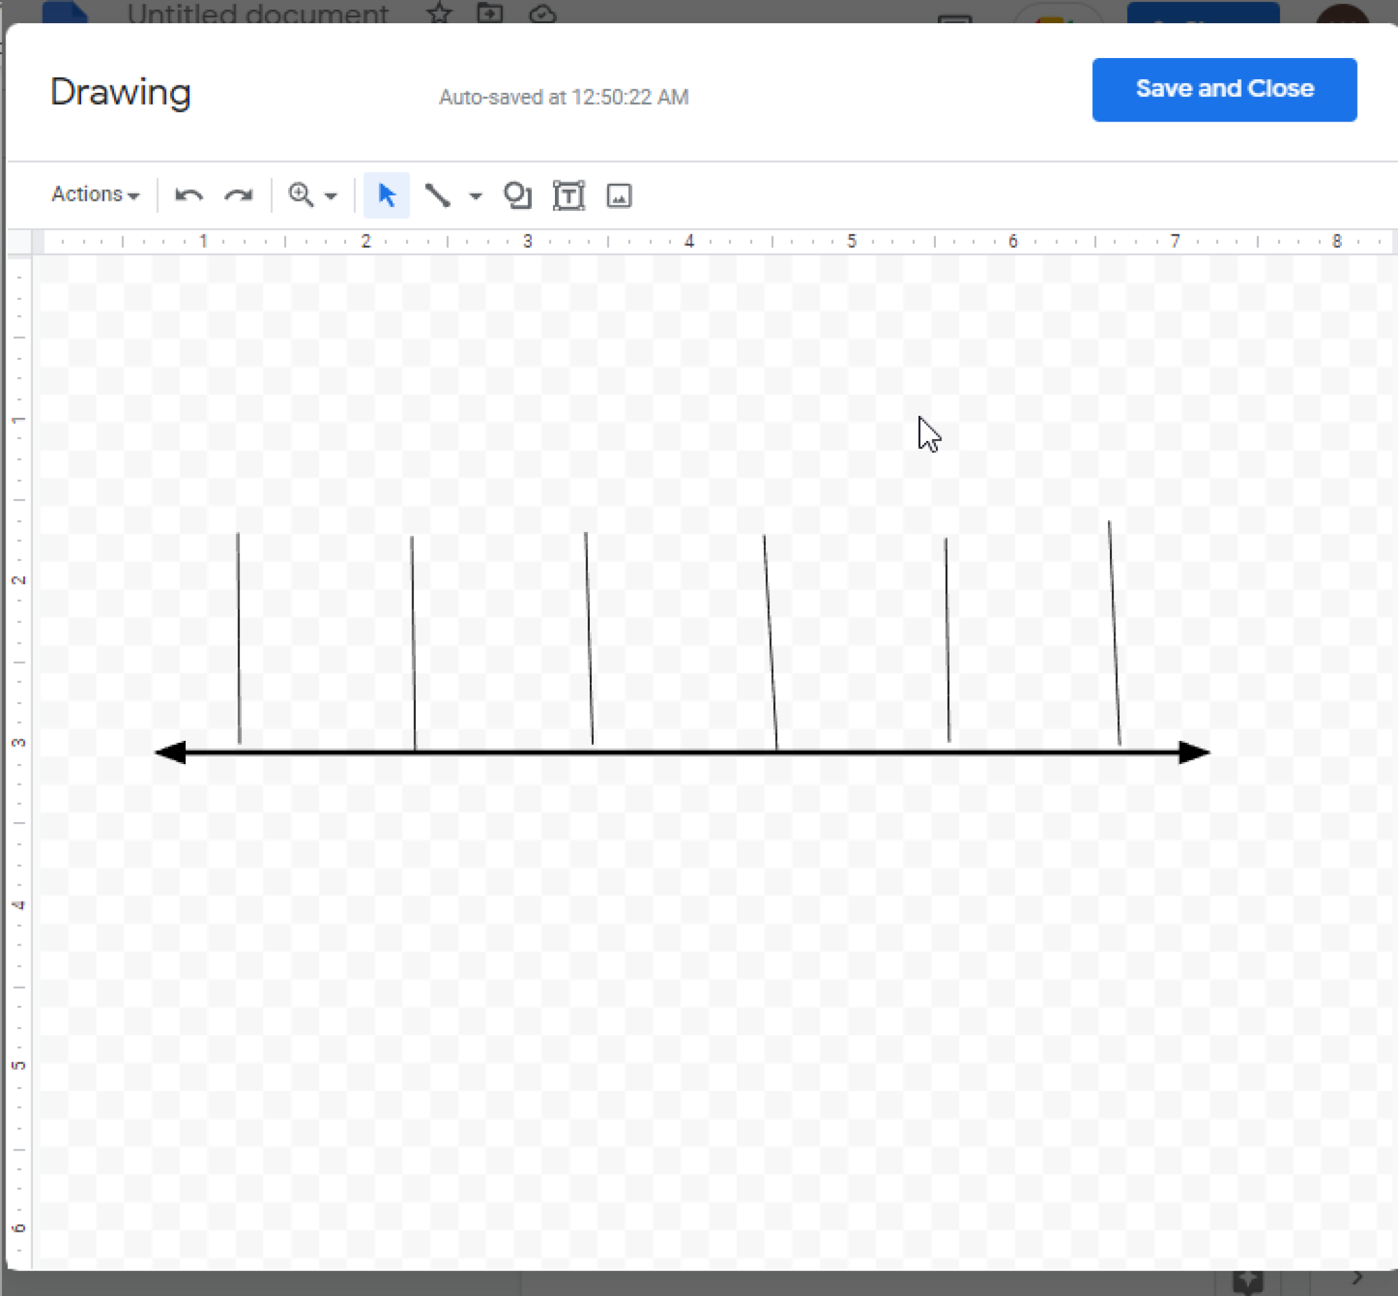
Task: Click the Drawing title text
Action: tap(117, 91)
